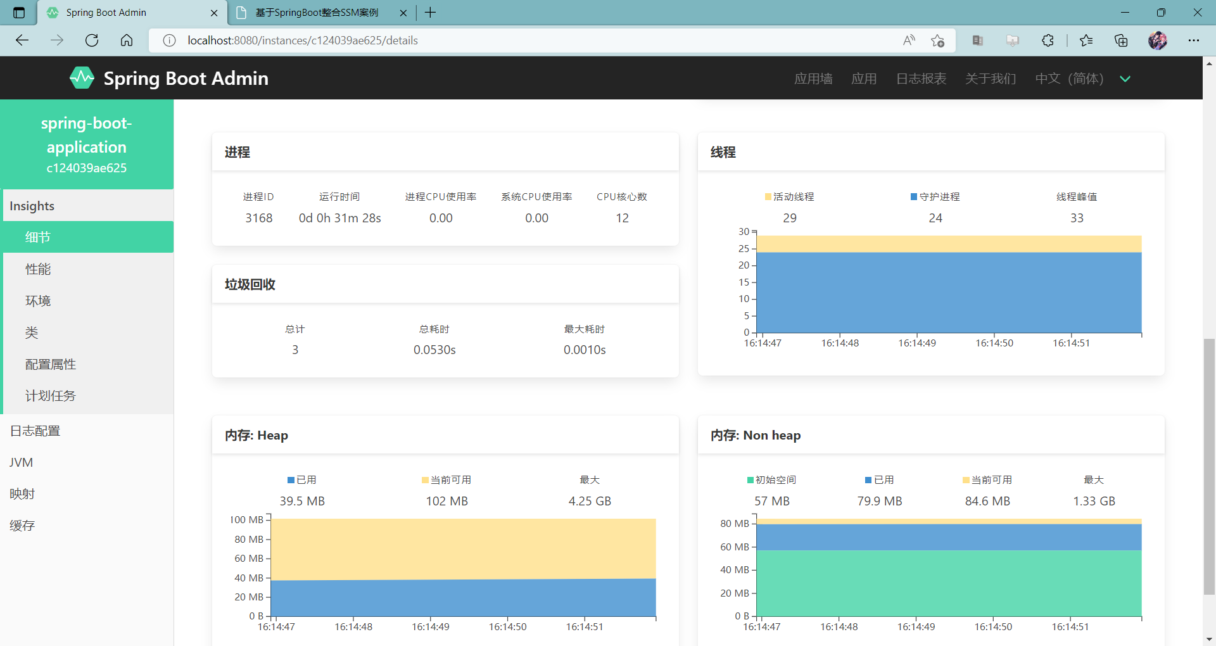Click the browser forward arrow

[x=57, y=41]
